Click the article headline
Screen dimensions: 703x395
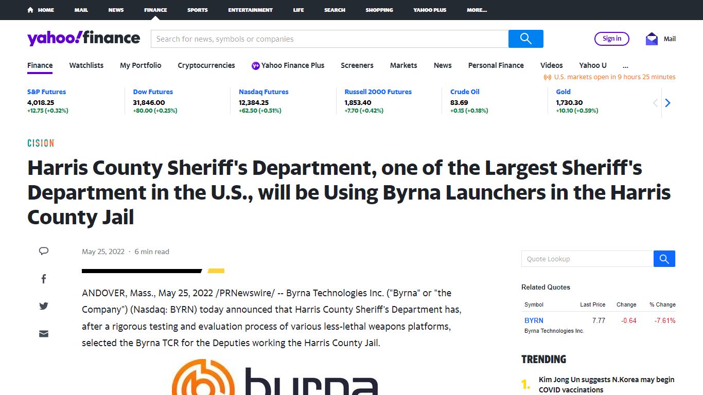[349, 192]
